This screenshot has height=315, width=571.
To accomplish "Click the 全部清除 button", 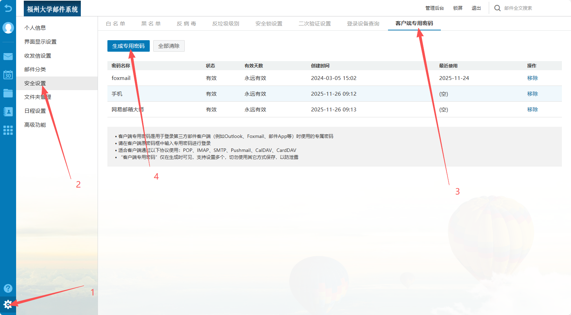I will tap(169, 46).
